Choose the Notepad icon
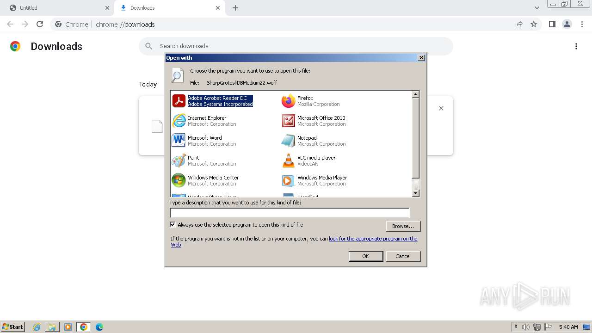The image size is (592, 333). click(288, 141)
